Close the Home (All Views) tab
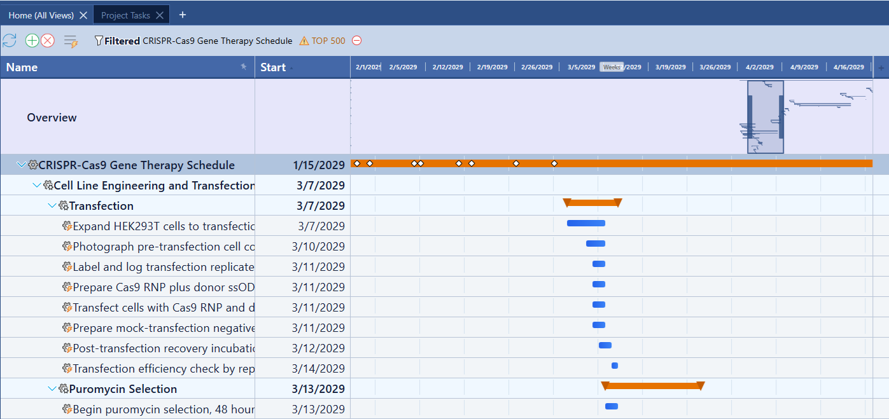 point(83,15)
